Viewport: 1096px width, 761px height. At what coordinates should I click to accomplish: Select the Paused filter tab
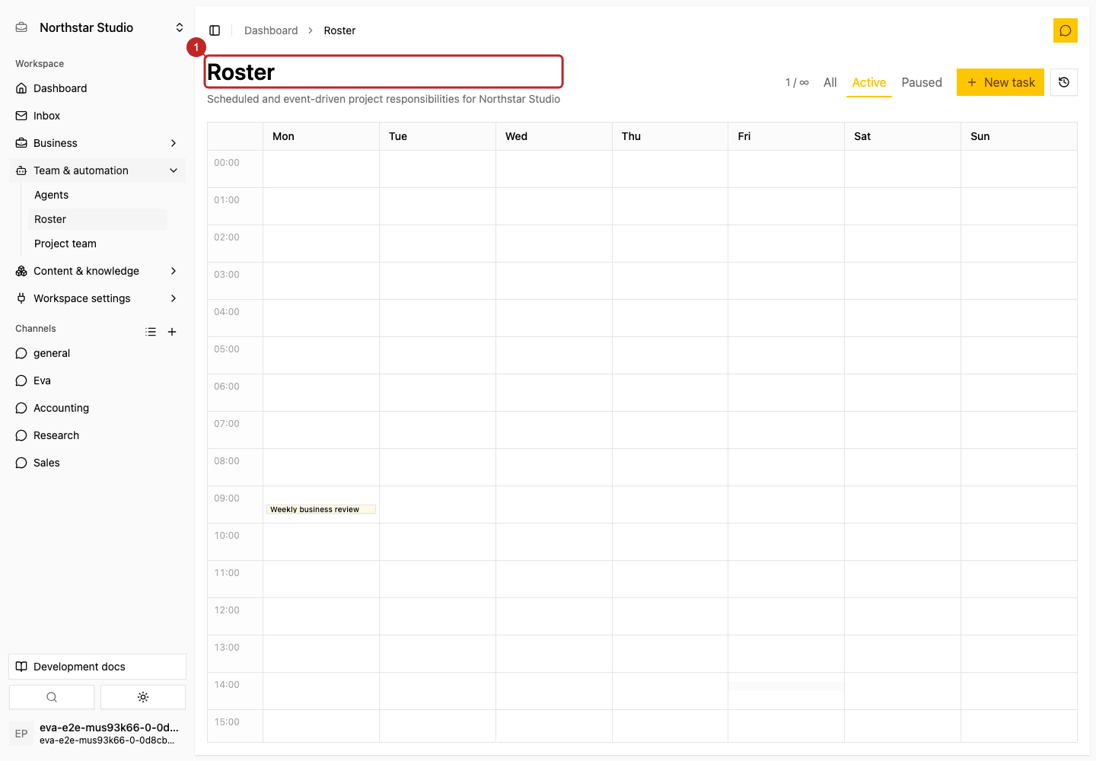click(922, 82)
